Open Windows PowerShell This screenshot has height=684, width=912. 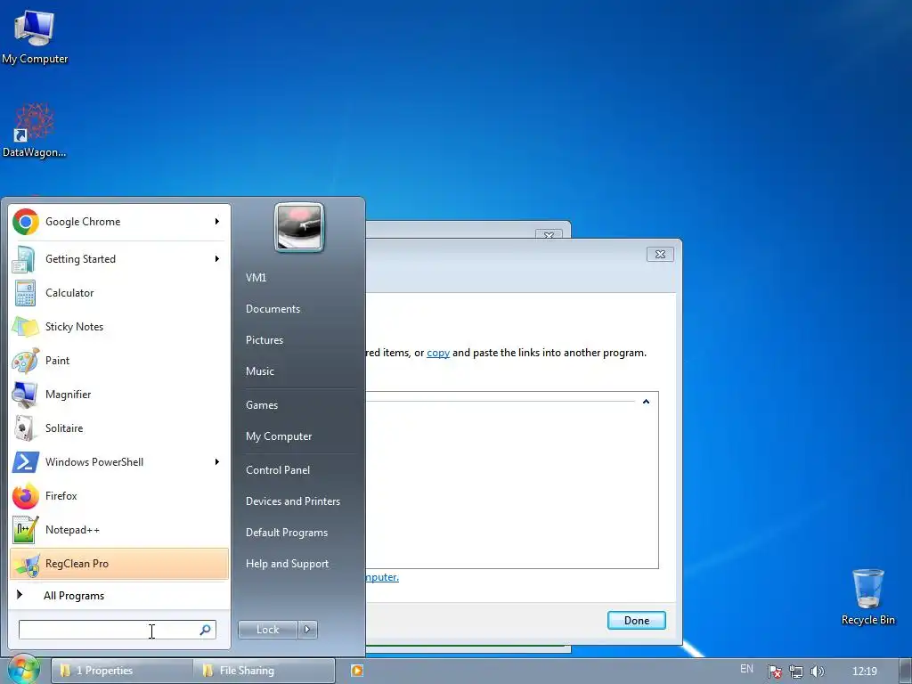pyautogui.click(x=119, y=462)
